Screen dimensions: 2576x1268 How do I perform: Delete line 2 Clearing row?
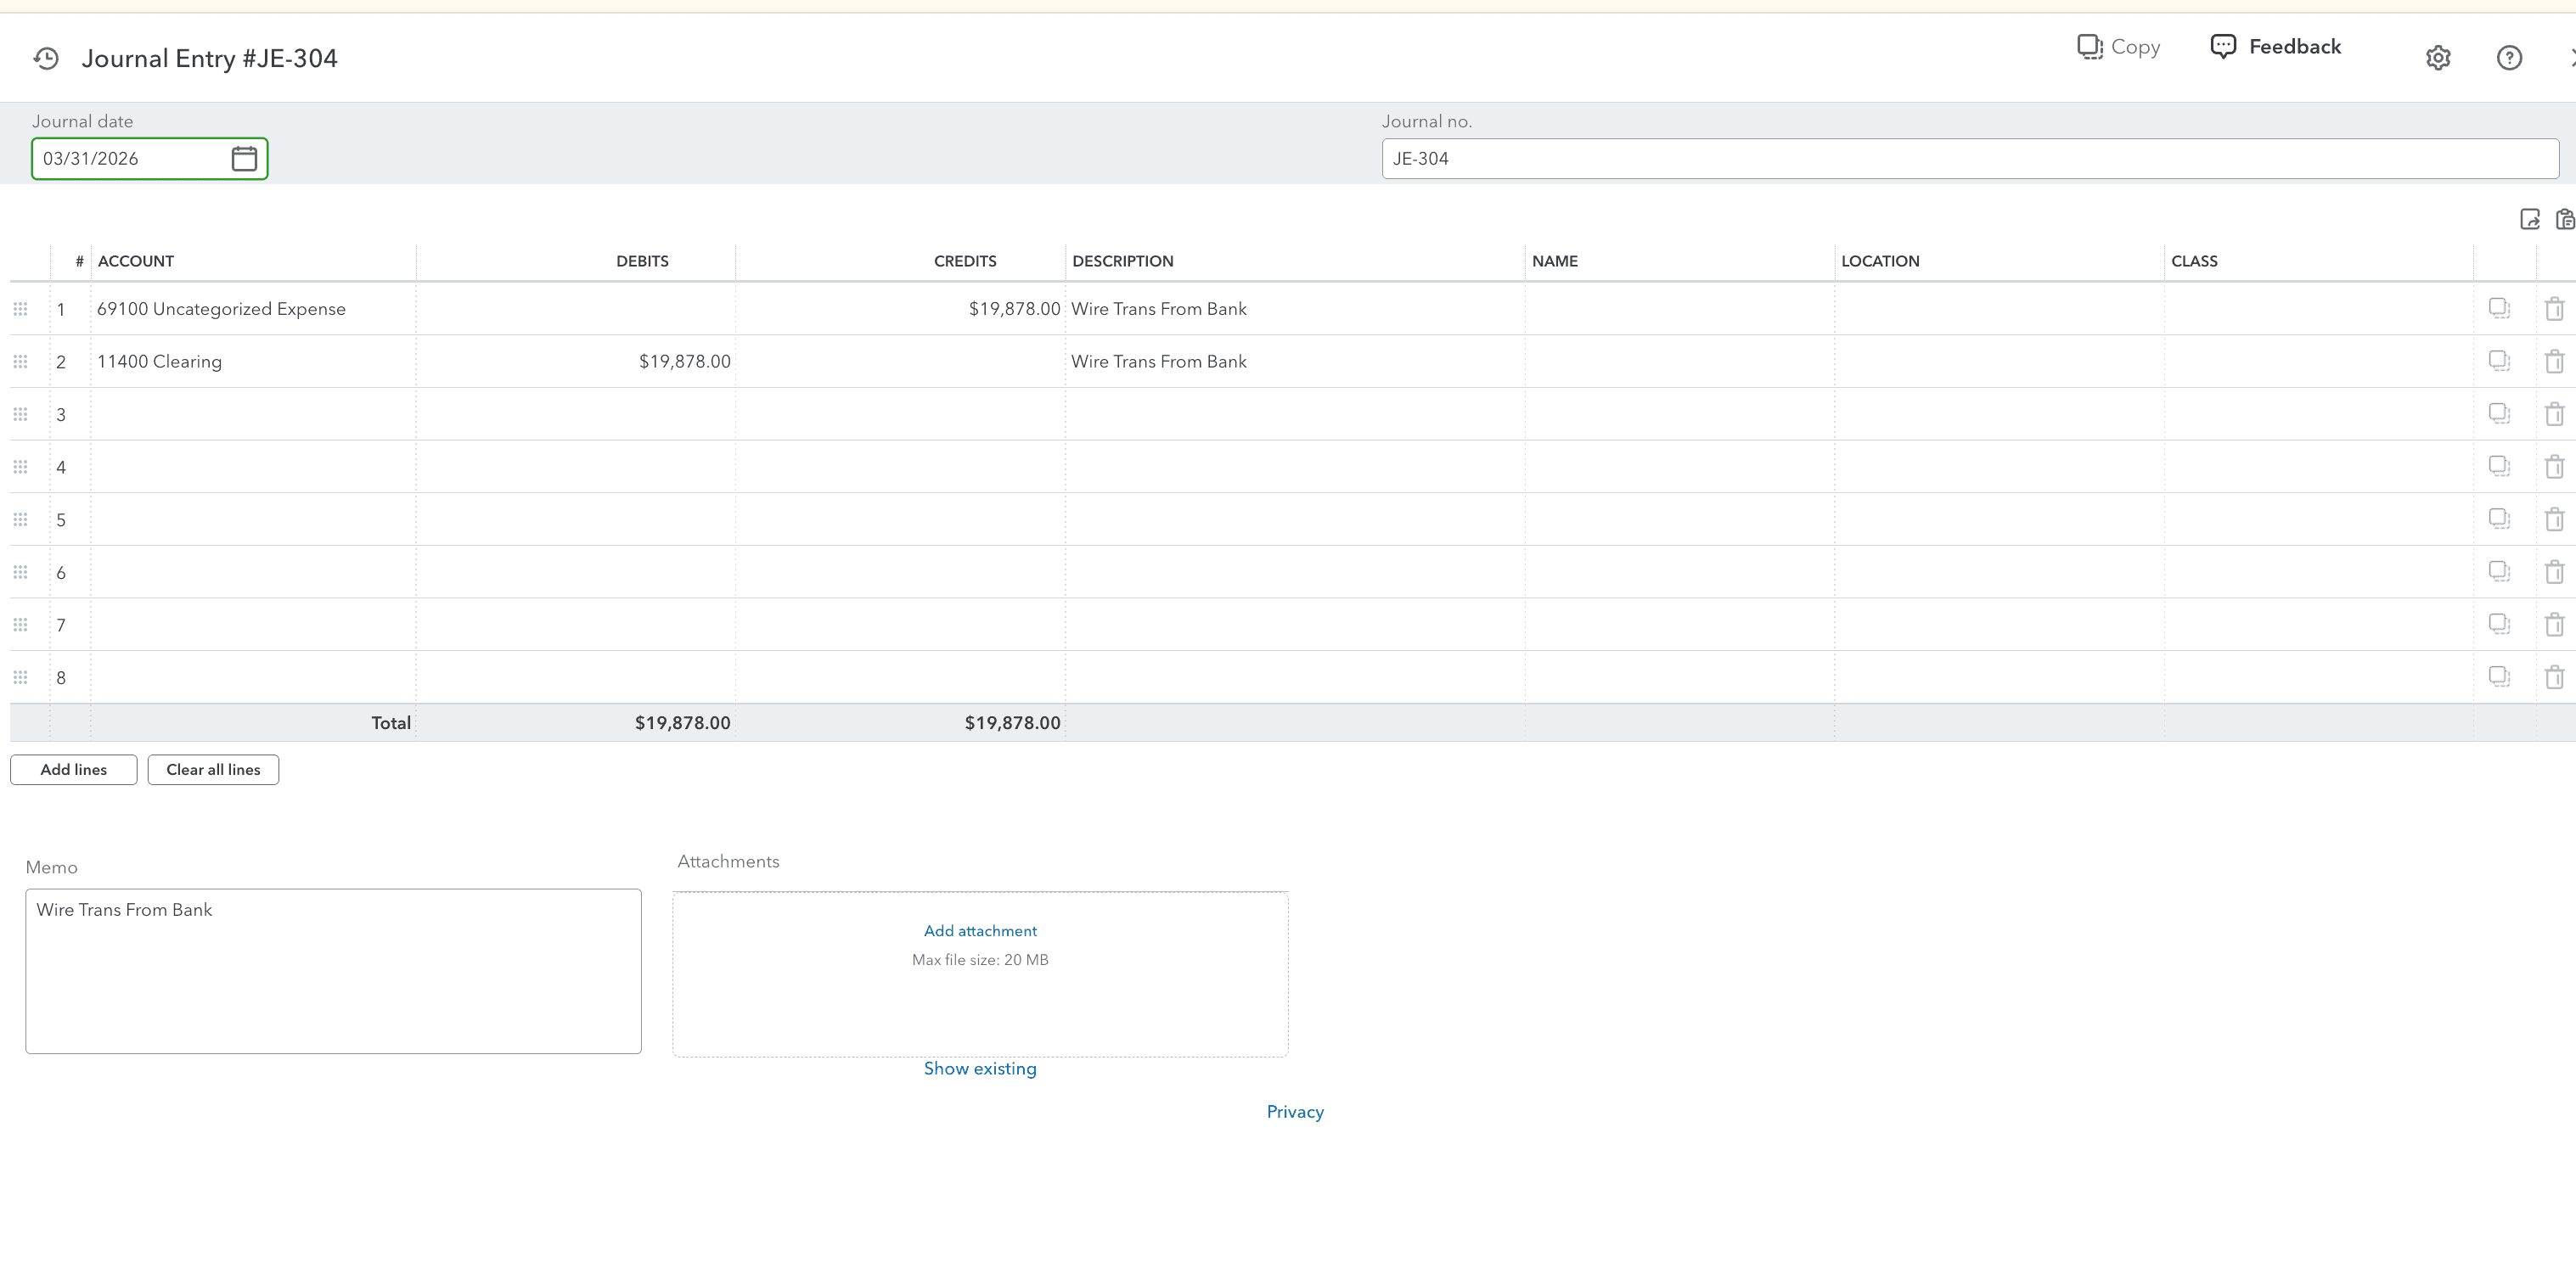2554,361
